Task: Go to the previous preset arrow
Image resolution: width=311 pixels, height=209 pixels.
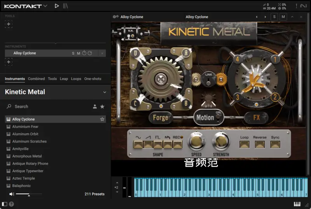Action: [x=257, y=17]
